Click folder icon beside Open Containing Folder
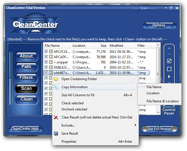 [56, 79]
